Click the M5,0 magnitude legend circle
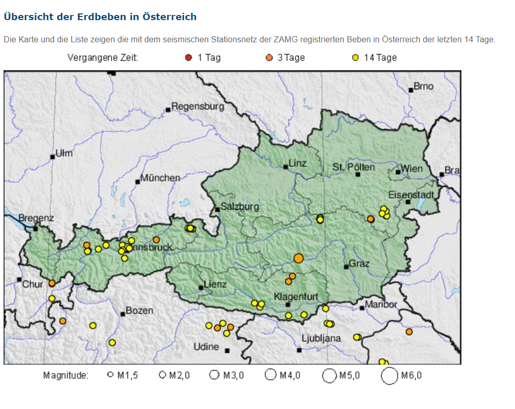 [x=329, y=376]
